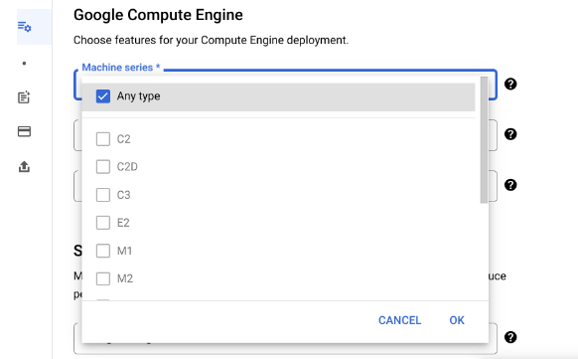Confirm selection with the OK button
578x359 pixels.
coord(457,320)
